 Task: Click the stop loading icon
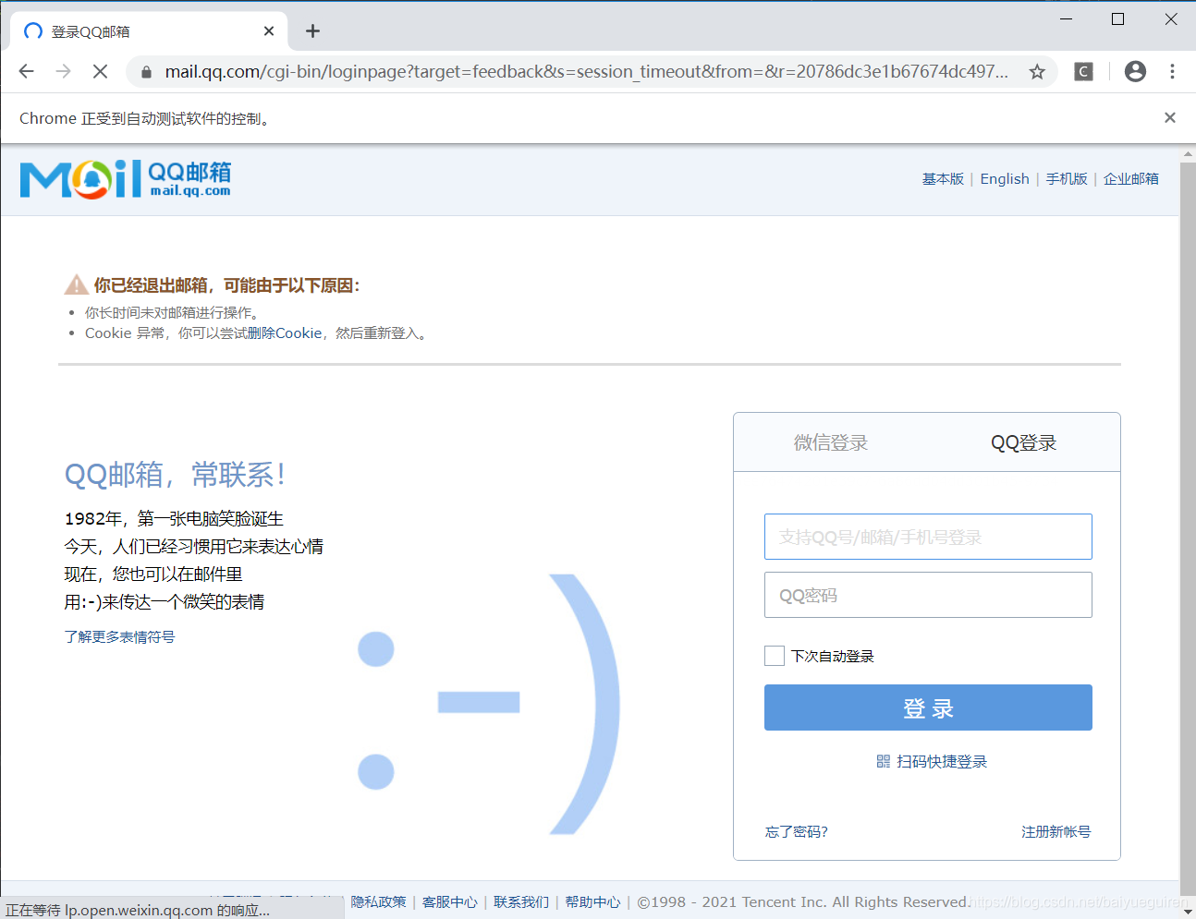pyautogui.click(x=100, y=71)
